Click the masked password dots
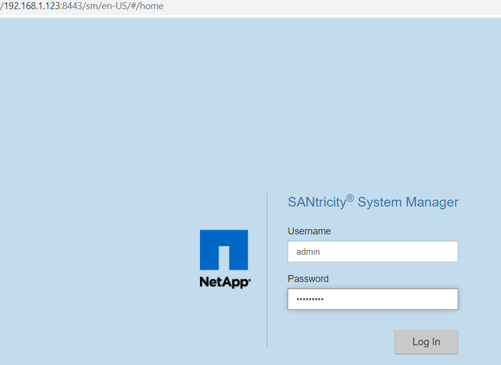The image size is (501, 365). (x=310, y=299)
